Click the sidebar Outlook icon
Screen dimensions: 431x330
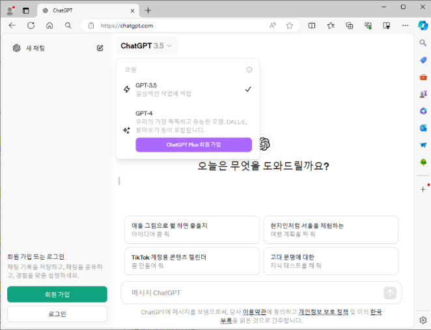point(423,128)
